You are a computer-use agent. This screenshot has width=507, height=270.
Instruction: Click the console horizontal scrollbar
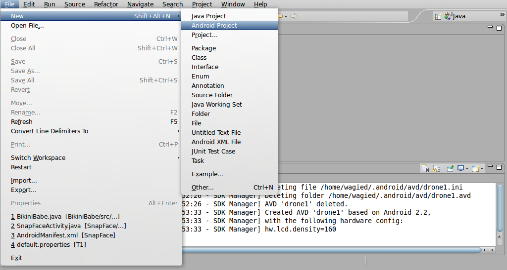(332, 250)
